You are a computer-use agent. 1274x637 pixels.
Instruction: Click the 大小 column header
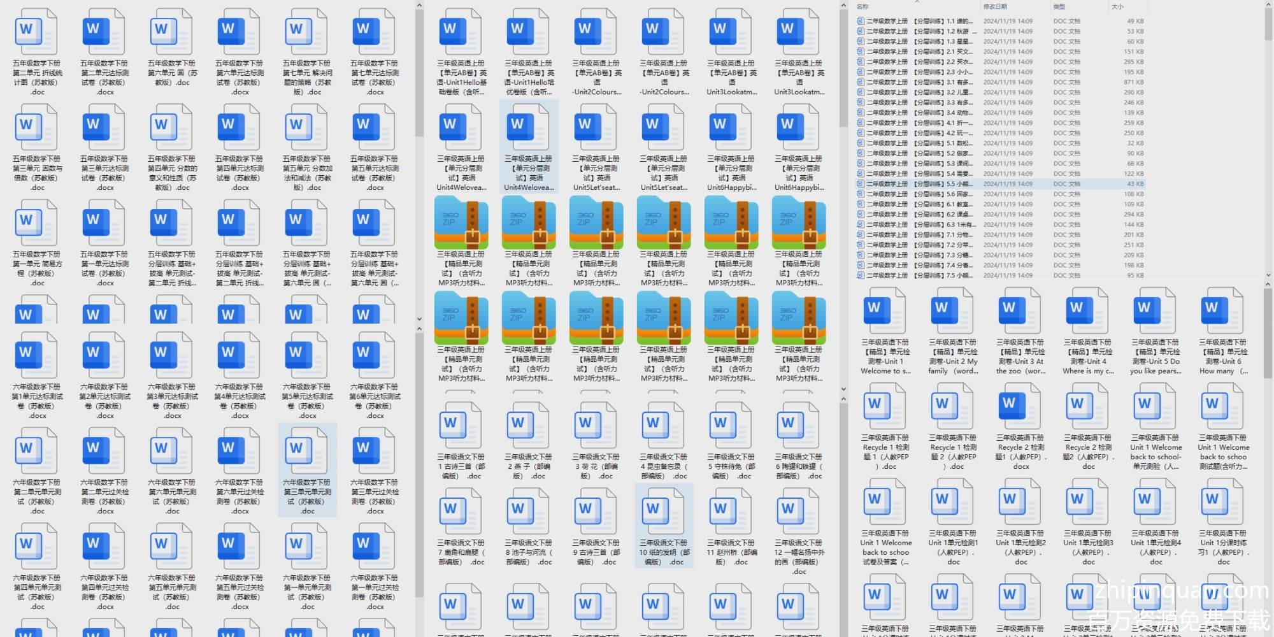[1117, 6]
